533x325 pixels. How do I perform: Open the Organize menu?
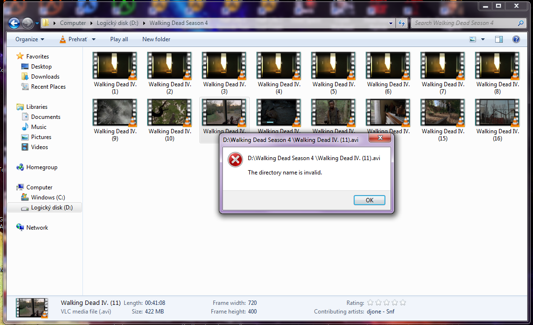(x=30, y=39)
